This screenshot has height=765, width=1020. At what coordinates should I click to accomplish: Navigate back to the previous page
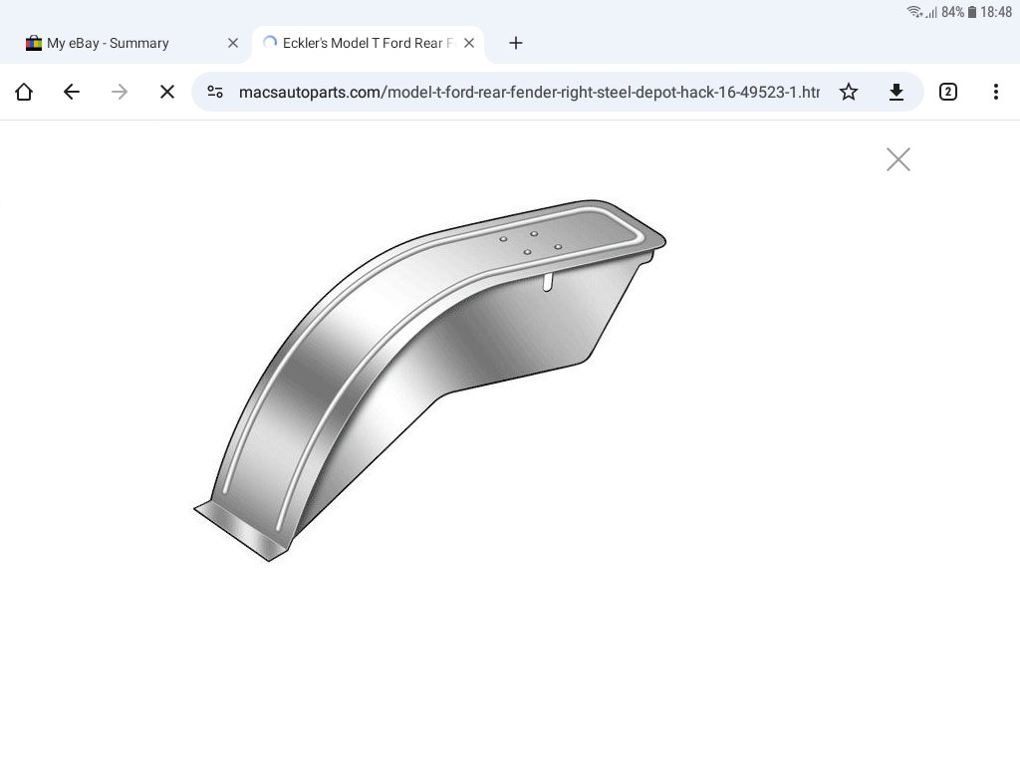(x=72, y=92)
